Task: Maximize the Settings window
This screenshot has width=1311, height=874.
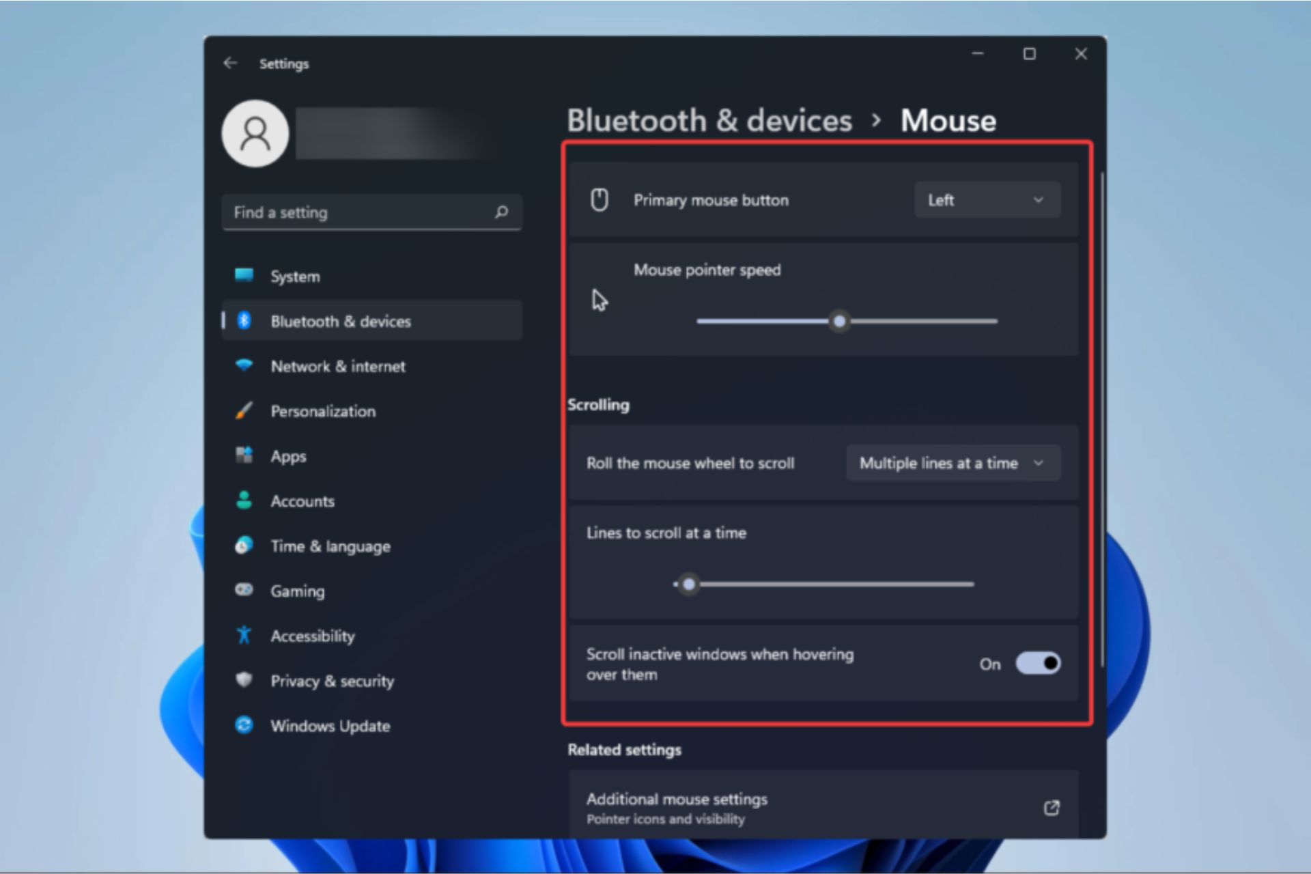Action: point(1029,53)
